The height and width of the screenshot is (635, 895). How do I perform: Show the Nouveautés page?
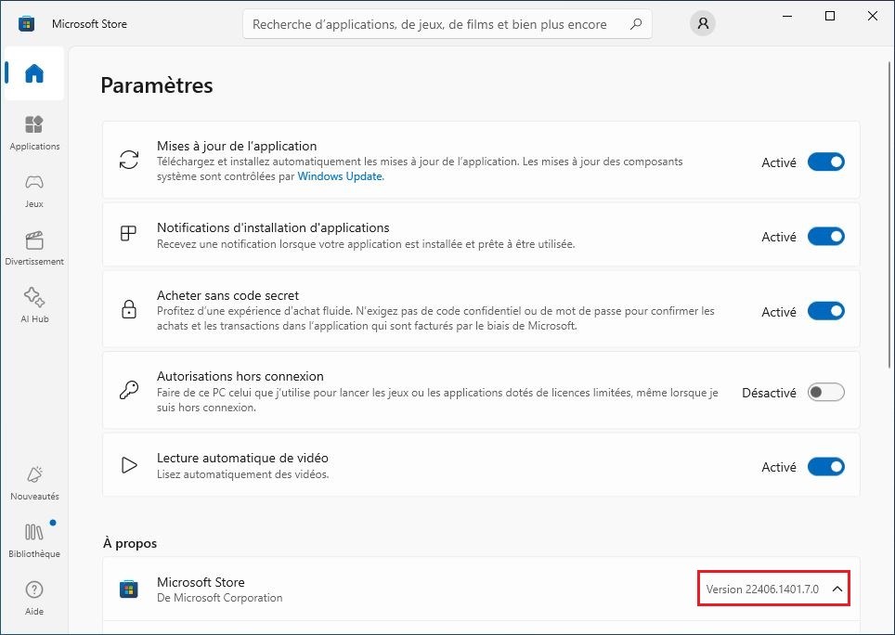point(34,483)
